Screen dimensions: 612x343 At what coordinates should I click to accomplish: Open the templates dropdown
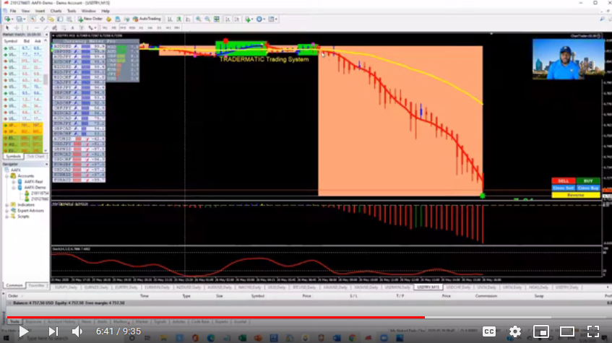click(x=272, y=19)
